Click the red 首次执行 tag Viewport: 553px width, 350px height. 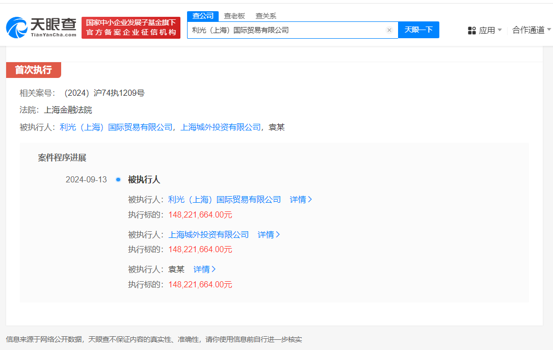click(x=33, y=70)
